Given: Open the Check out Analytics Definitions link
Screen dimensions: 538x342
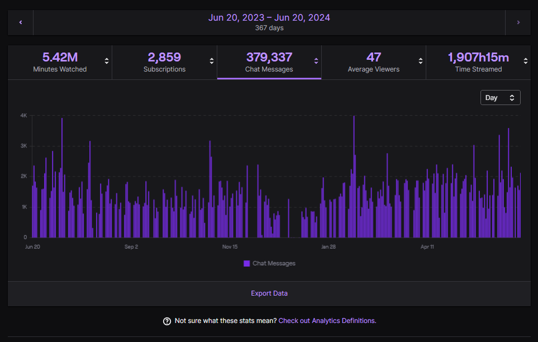Looking at the screenshot, I should click(327, 321).
